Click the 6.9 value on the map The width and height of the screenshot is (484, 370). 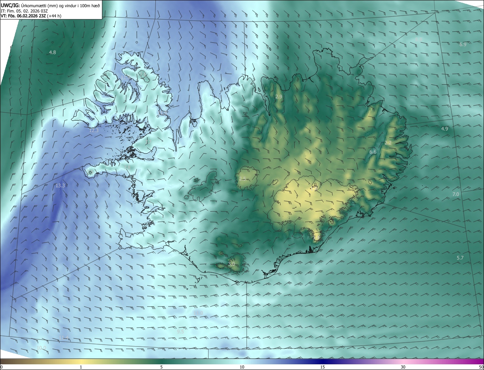463,44
